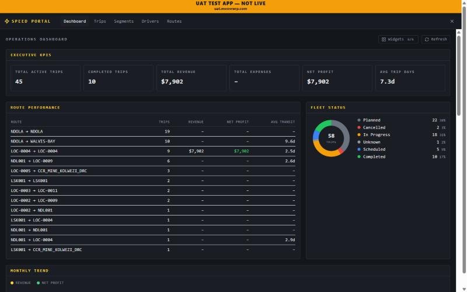Select the LOC-0004 → LOC-0004 route row
Viewport: 467px width, 292px height.
pos(153,151)
